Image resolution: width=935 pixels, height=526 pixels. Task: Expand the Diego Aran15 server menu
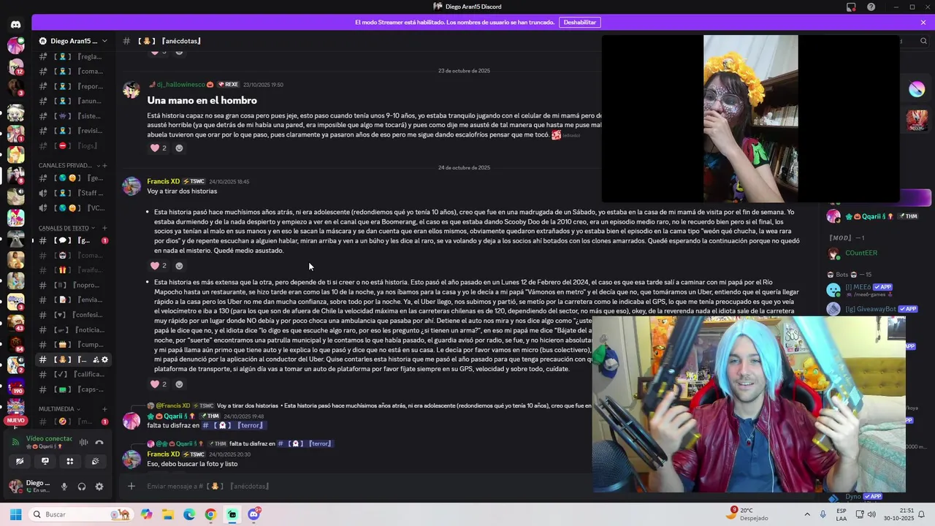[x=73, y=41]
